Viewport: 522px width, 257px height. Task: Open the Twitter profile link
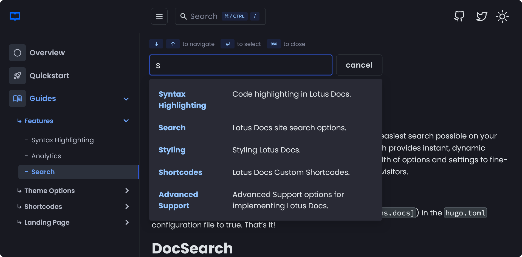click(481, 16)
